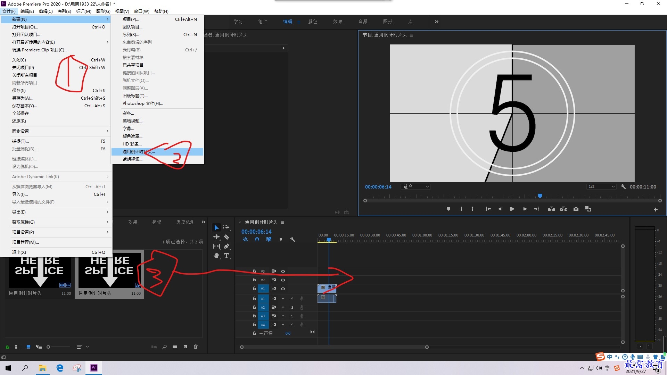Viewport: 667px width, 375px height.
Task: Delete selected item with trash icon
Action: [196, 347]
